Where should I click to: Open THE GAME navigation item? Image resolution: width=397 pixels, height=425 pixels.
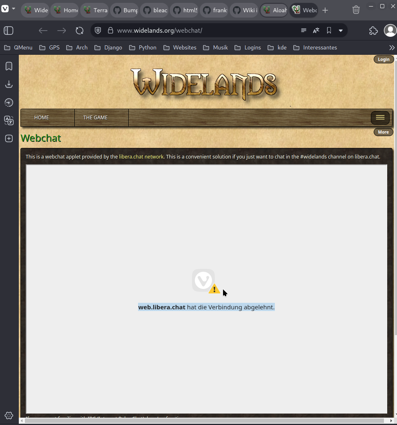pos(101,118)
